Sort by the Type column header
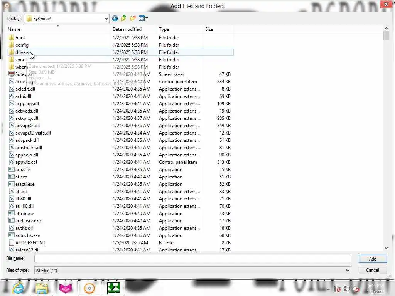The image size is (395, 296). coord(164,29)
